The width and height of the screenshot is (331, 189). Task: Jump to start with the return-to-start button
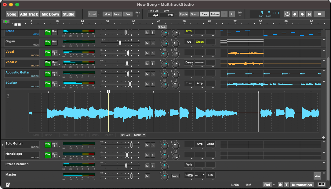coord(309,14)
